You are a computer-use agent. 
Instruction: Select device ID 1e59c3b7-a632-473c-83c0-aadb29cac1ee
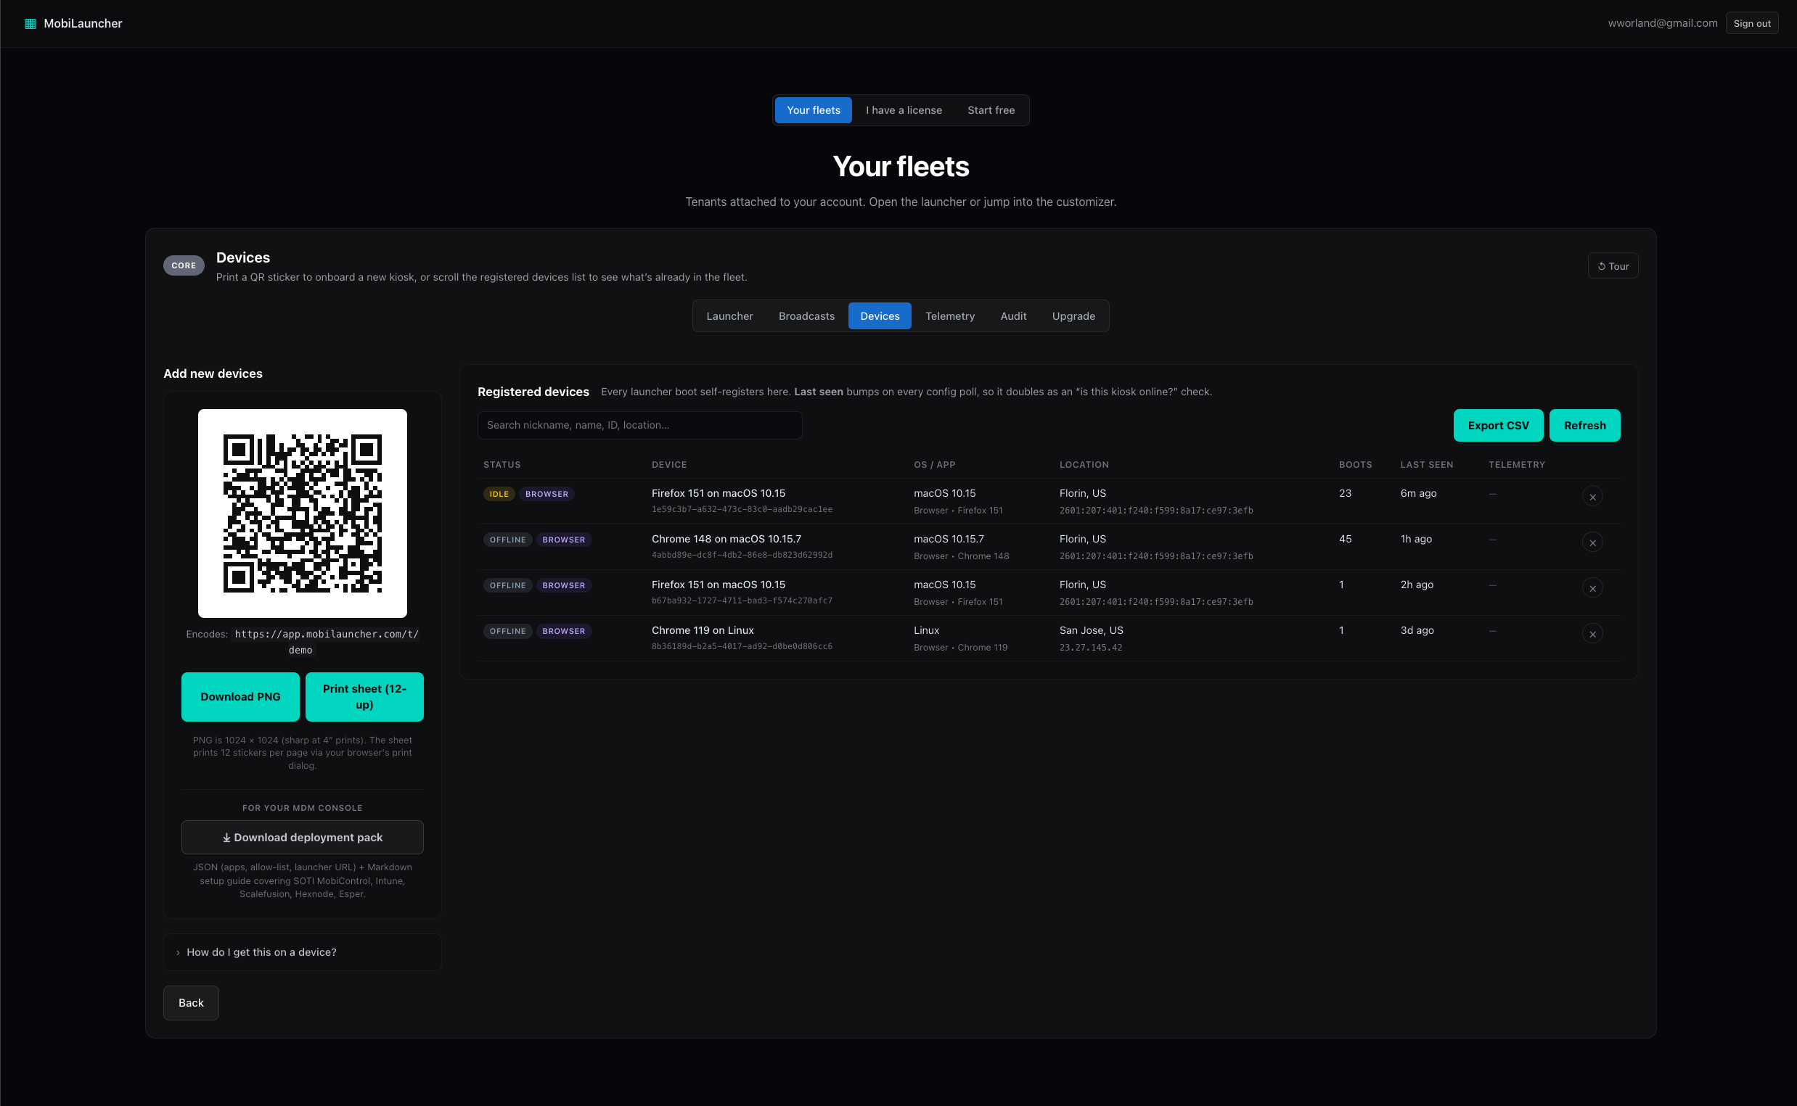742,510
